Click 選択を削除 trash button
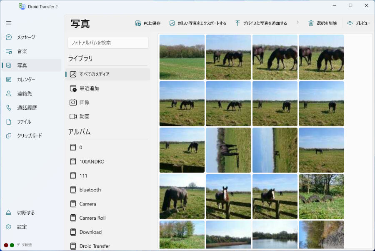The width and height of the screenshot is (375, 251). coord(322,23)
